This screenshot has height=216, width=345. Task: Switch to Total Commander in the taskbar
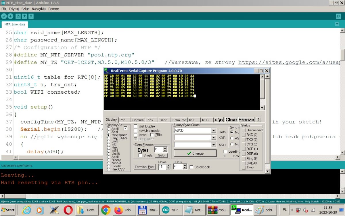click(x=148, y=210)
